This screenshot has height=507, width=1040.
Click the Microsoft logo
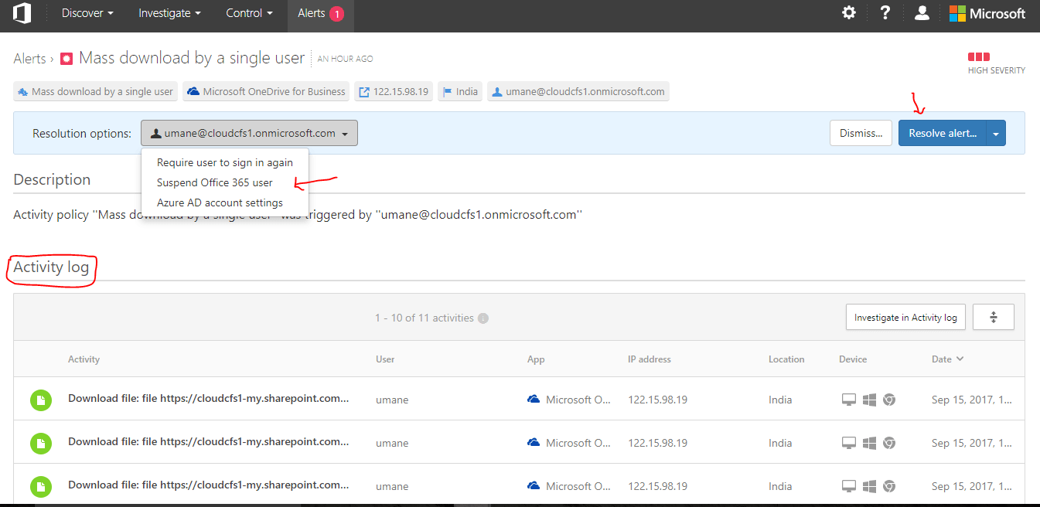(987, 13)
